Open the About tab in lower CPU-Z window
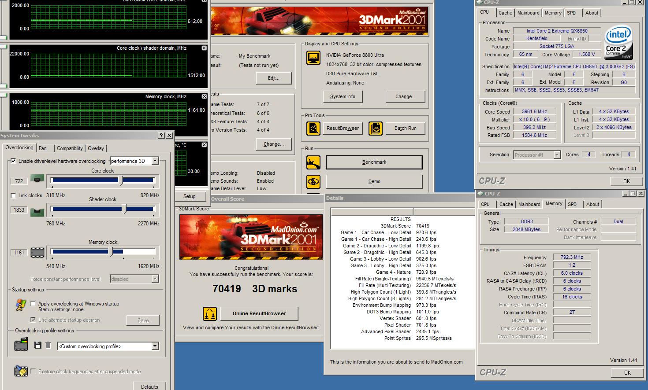The image size is (648, 390). pyautogui.click(x=592, y=204)
